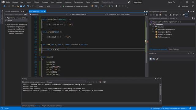
Task: Click the Вход sign-in link
Action: click(170, 2)
